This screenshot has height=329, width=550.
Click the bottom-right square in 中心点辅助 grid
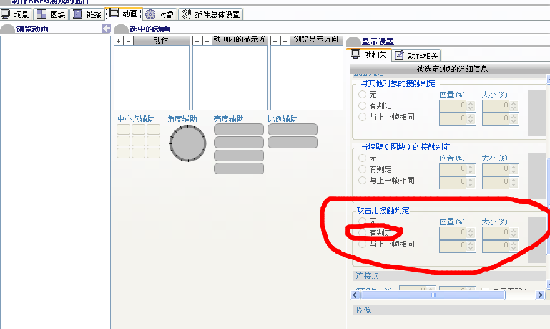[154, 153]
